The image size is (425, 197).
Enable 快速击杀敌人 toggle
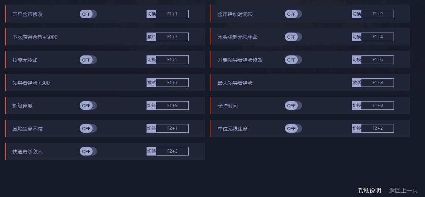click(x=88, y=152)
